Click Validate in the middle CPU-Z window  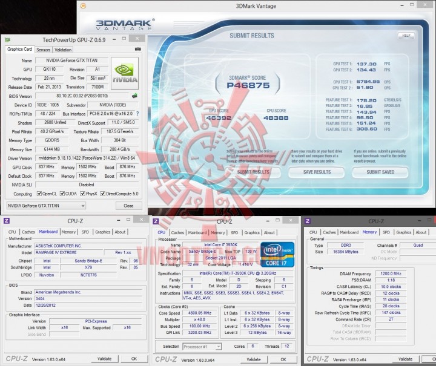[254, 359]
